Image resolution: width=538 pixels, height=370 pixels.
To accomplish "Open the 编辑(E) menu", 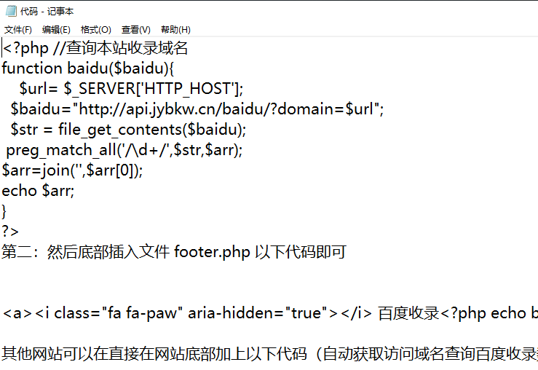I will [x=56, y=30].
